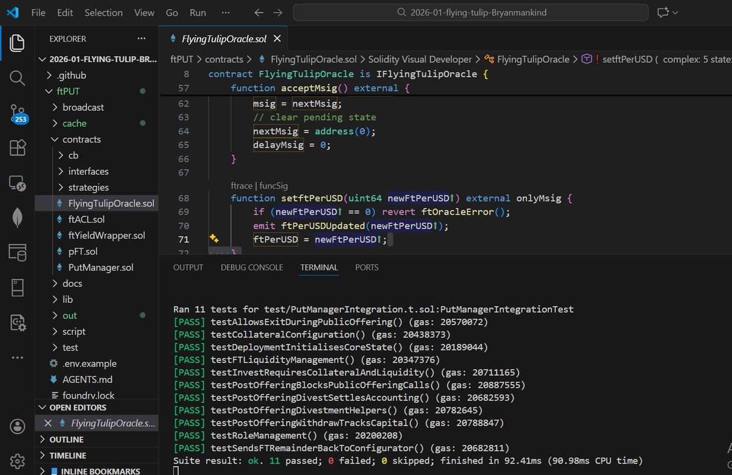Viewport: 732px width, 475px height.
Task: Expand the interfaces folder
Action: point(96,171)
